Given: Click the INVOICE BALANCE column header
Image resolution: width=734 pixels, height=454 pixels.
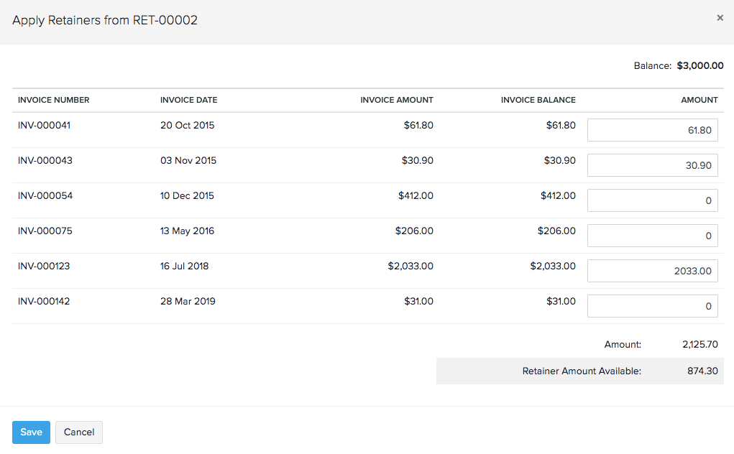Looking at the screenshot, I should pos(538,100).
